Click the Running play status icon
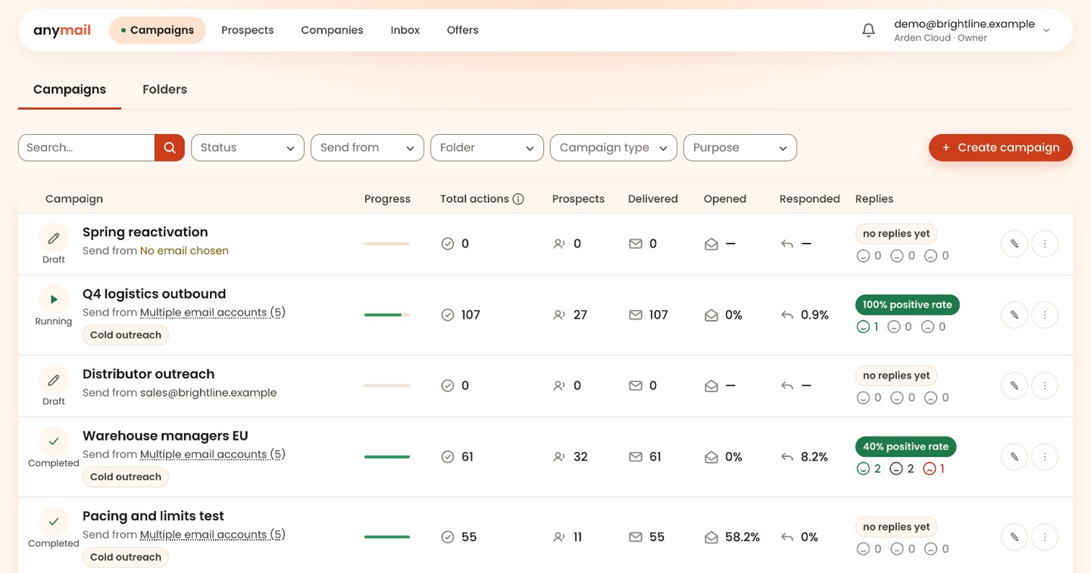Screen dimensions: 1091x573 point(54,300)
